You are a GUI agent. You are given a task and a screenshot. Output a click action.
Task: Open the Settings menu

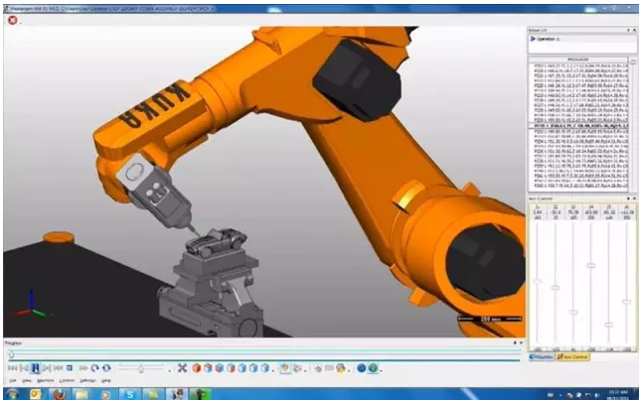coord(87,380)
